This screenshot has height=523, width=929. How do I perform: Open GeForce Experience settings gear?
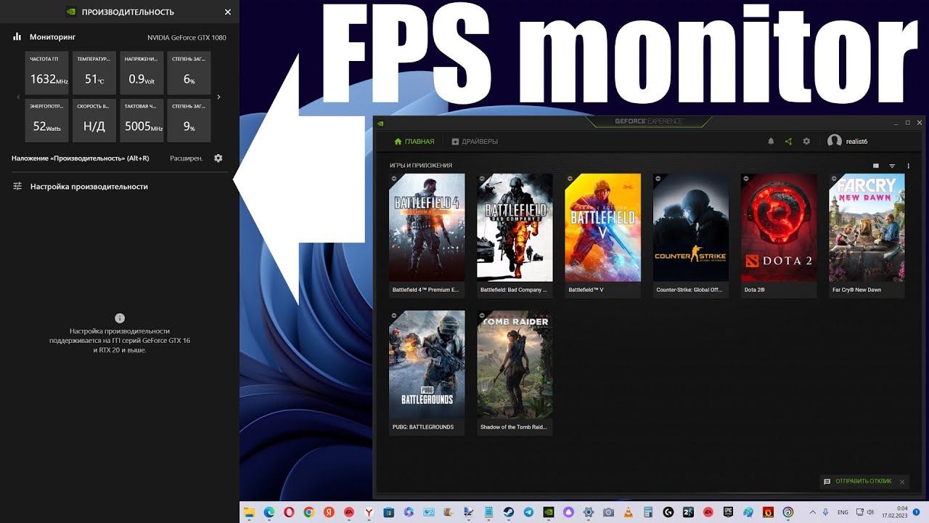(x=806, y=142)
